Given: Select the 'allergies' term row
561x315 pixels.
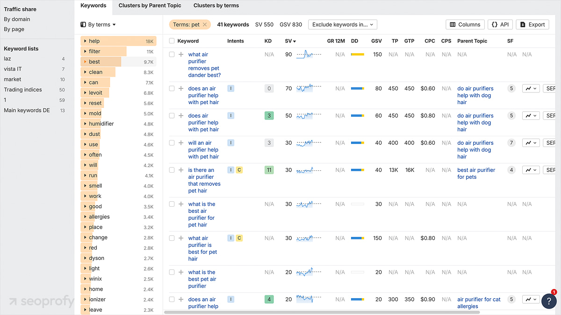Looking at the screenshot, I should pyautogui.click(x=118, y=217).
